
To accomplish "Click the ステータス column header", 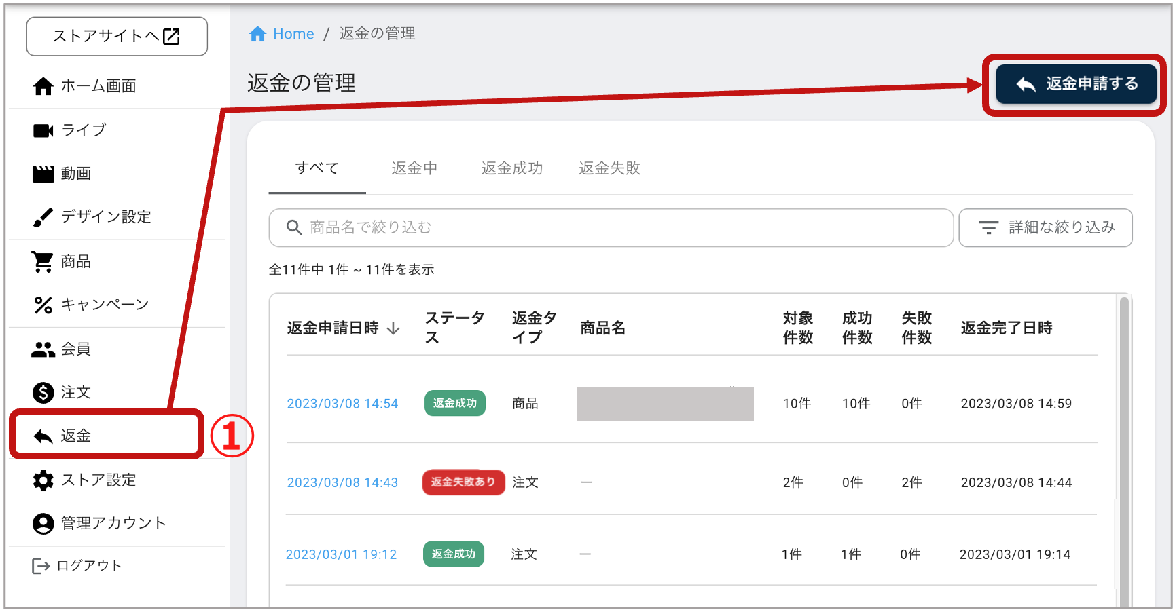I will pos(454,328).
